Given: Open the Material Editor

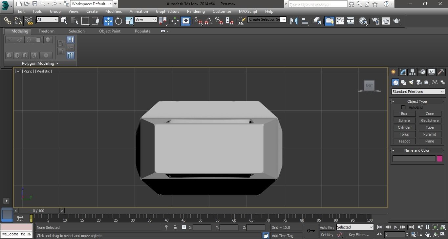Looking at the screenshot, I should click(363, 21).
